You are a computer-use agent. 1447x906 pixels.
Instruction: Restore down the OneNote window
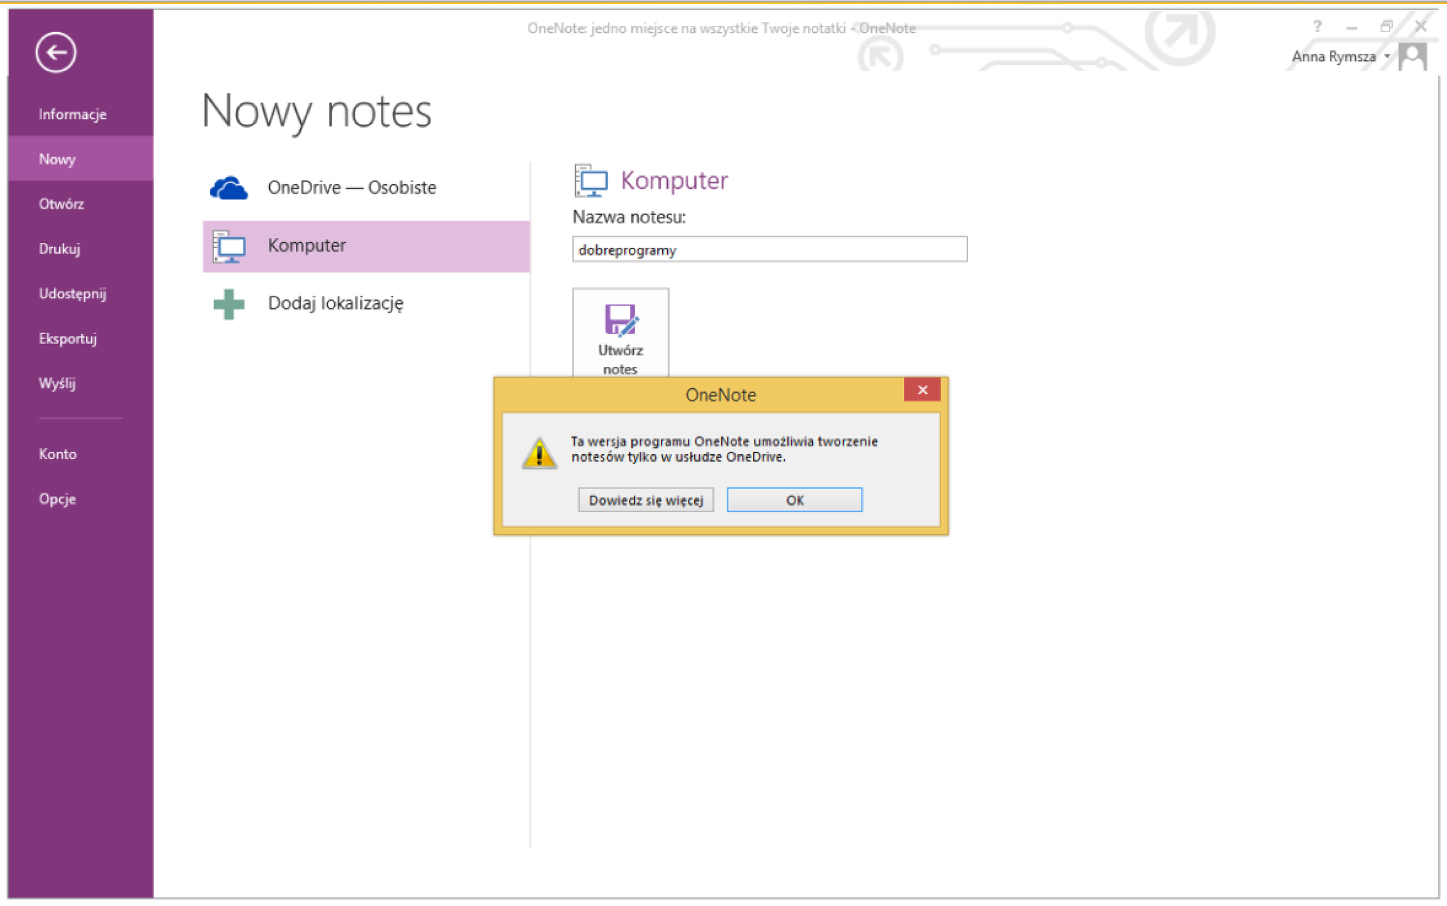coord(1386,26)
